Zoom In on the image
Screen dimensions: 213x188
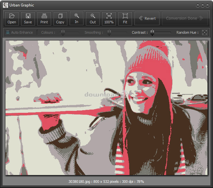(76, 18)
